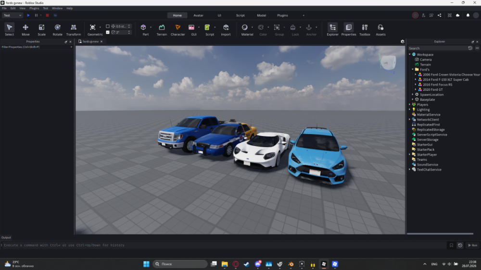Screen dimensions: 481x270
Task: Click the GUI insert icon
Action: tap(191, 27)
